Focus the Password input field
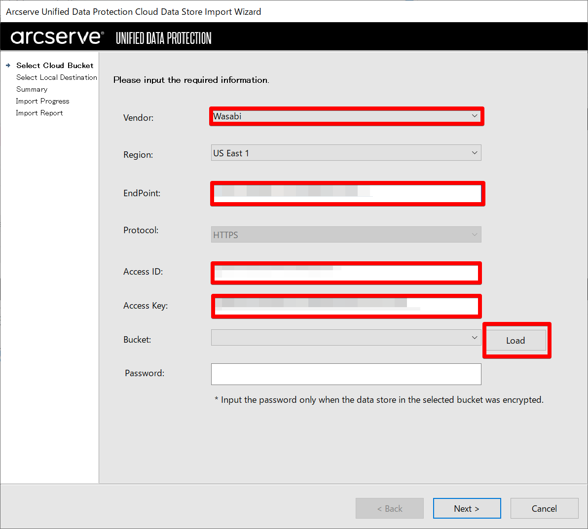 click(346, 374)
